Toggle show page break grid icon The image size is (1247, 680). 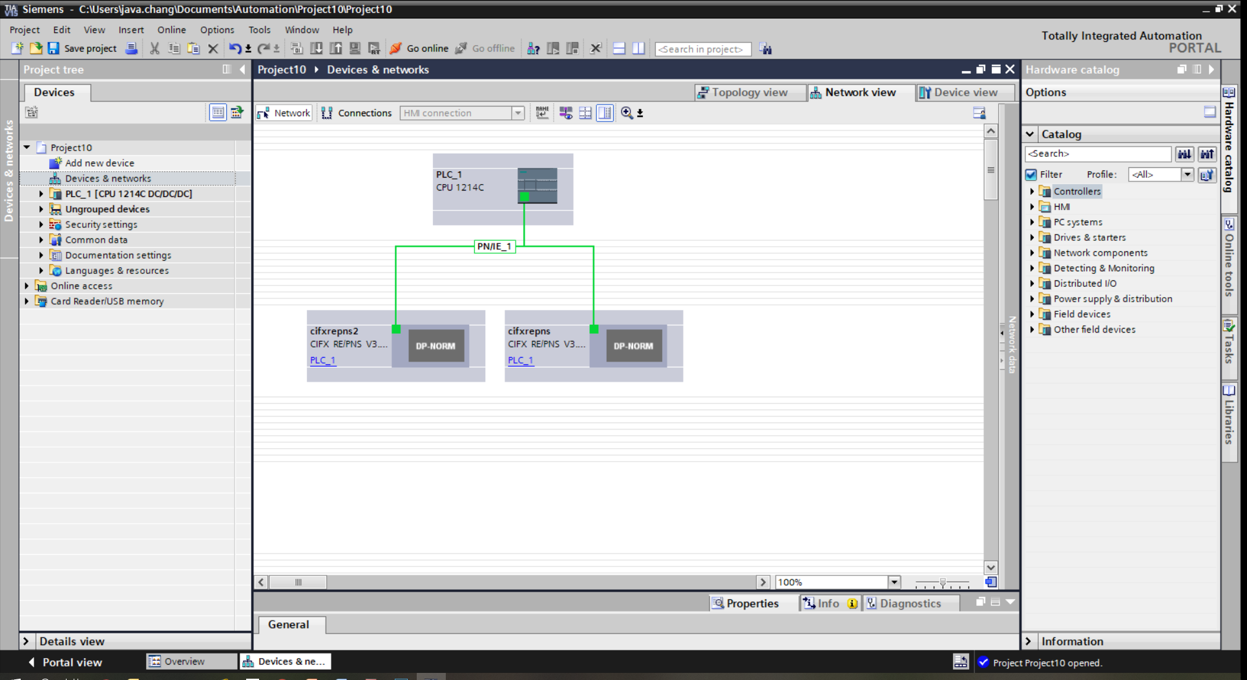585,113
